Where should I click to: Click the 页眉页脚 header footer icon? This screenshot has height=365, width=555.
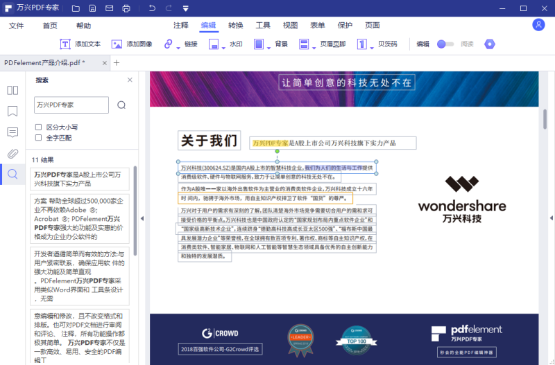click(304, 44)
